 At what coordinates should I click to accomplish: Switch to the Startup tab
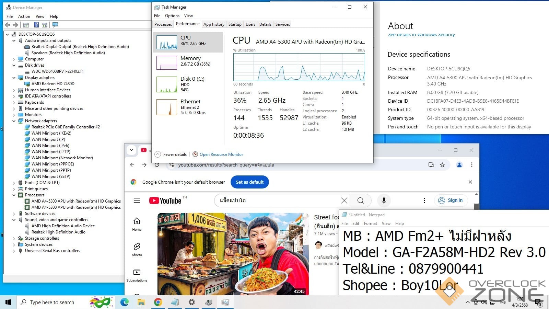point(235,24)
